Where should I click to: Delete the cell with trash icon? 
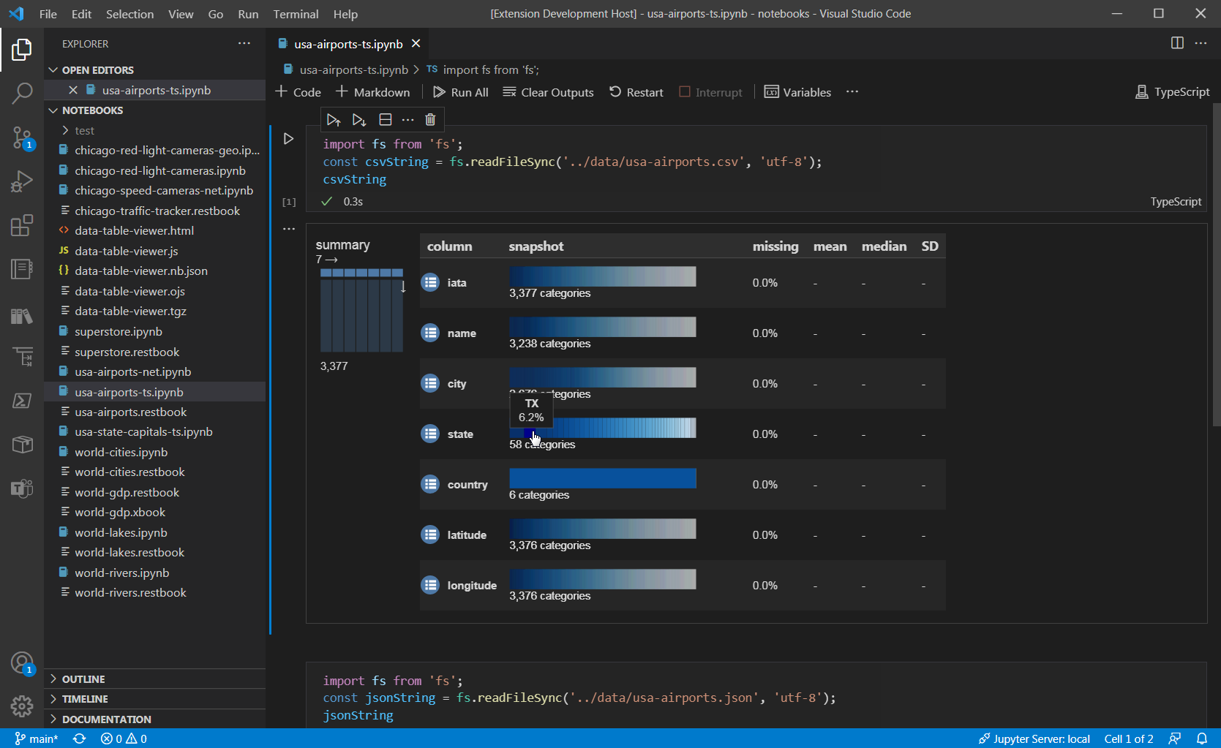430,119
